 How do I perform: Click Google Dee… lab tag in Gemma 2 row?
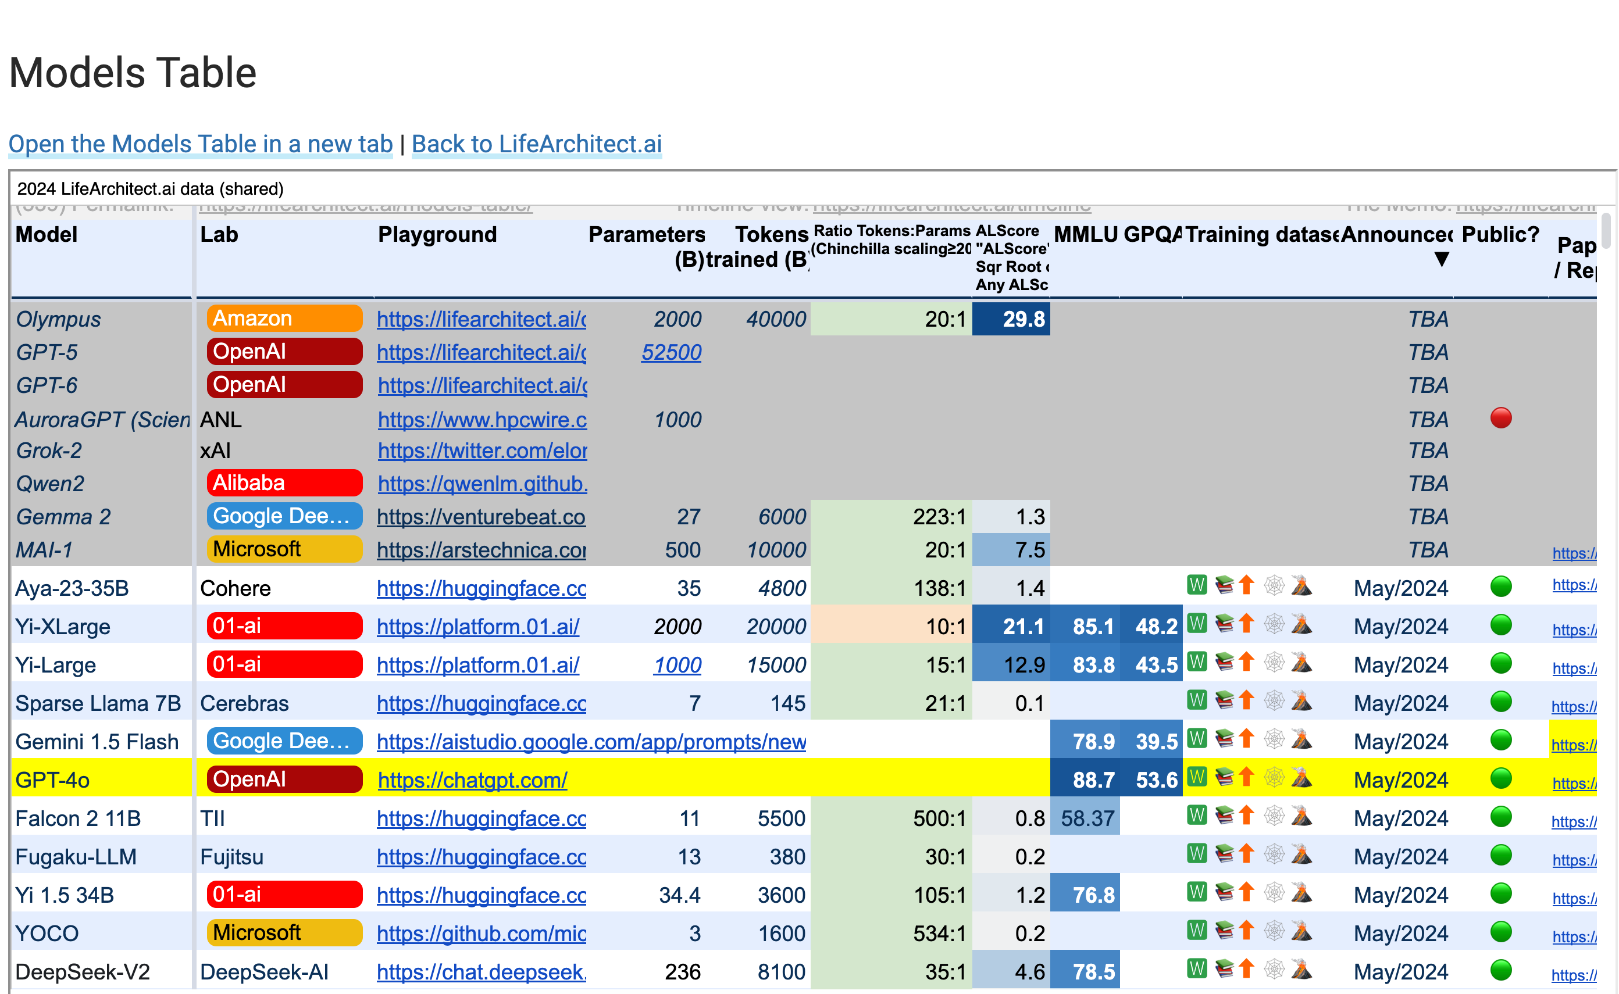point(284,516)
